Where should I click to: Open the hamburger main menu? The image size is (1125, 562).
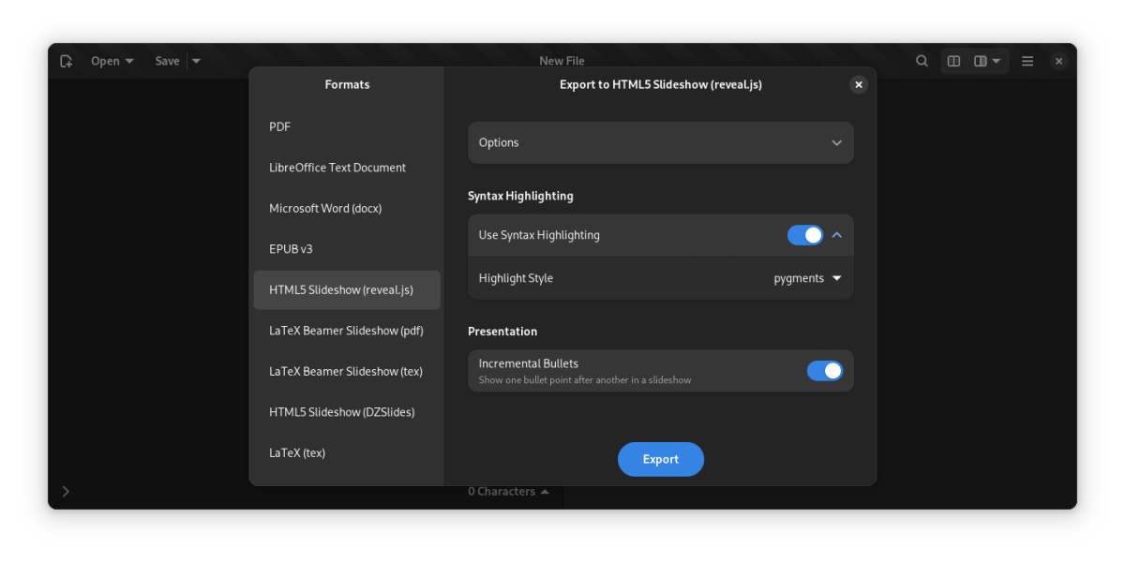[1027, 61]
